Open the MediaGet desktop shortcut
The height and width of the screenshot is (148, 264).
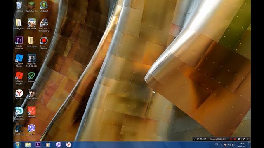click(44, 7)
